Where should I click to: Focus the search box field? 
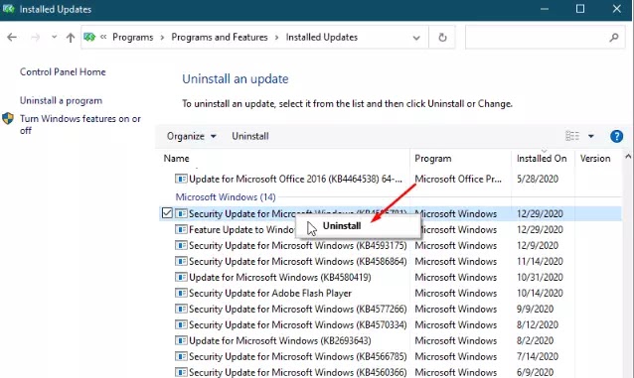(x=545, y=37)
